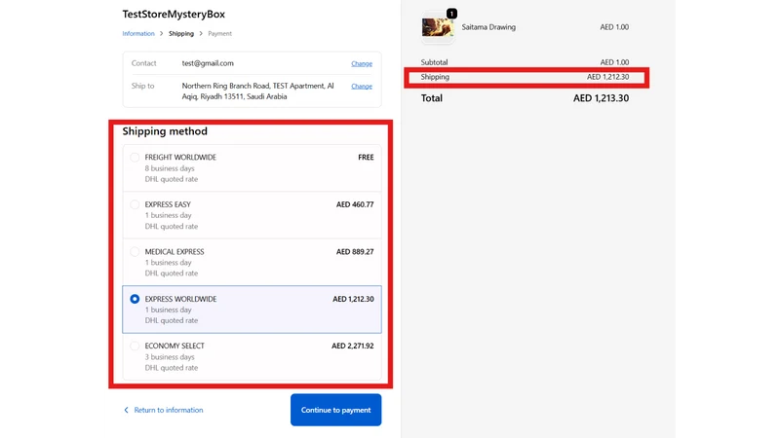Image resolution: width=780 pixels, height=438 pixels.
Task: Click AED 889.27 shipping price
Action: pos(355,252)
